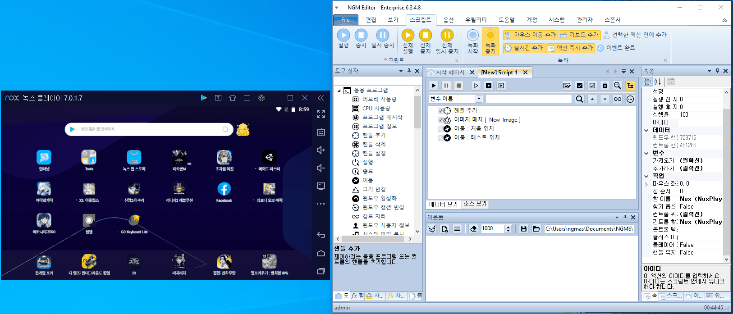Click the search button next to variable field
Viewport: 733px width, 314px height.
(x=580, y=99)
